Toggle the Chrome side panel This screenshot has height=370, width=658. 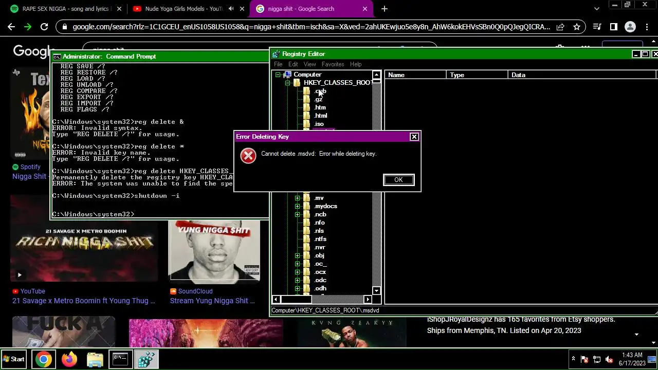[613, 27]
